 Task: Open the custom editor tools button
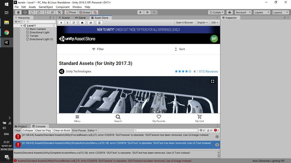pyautogui.click(x=59, y=12)
